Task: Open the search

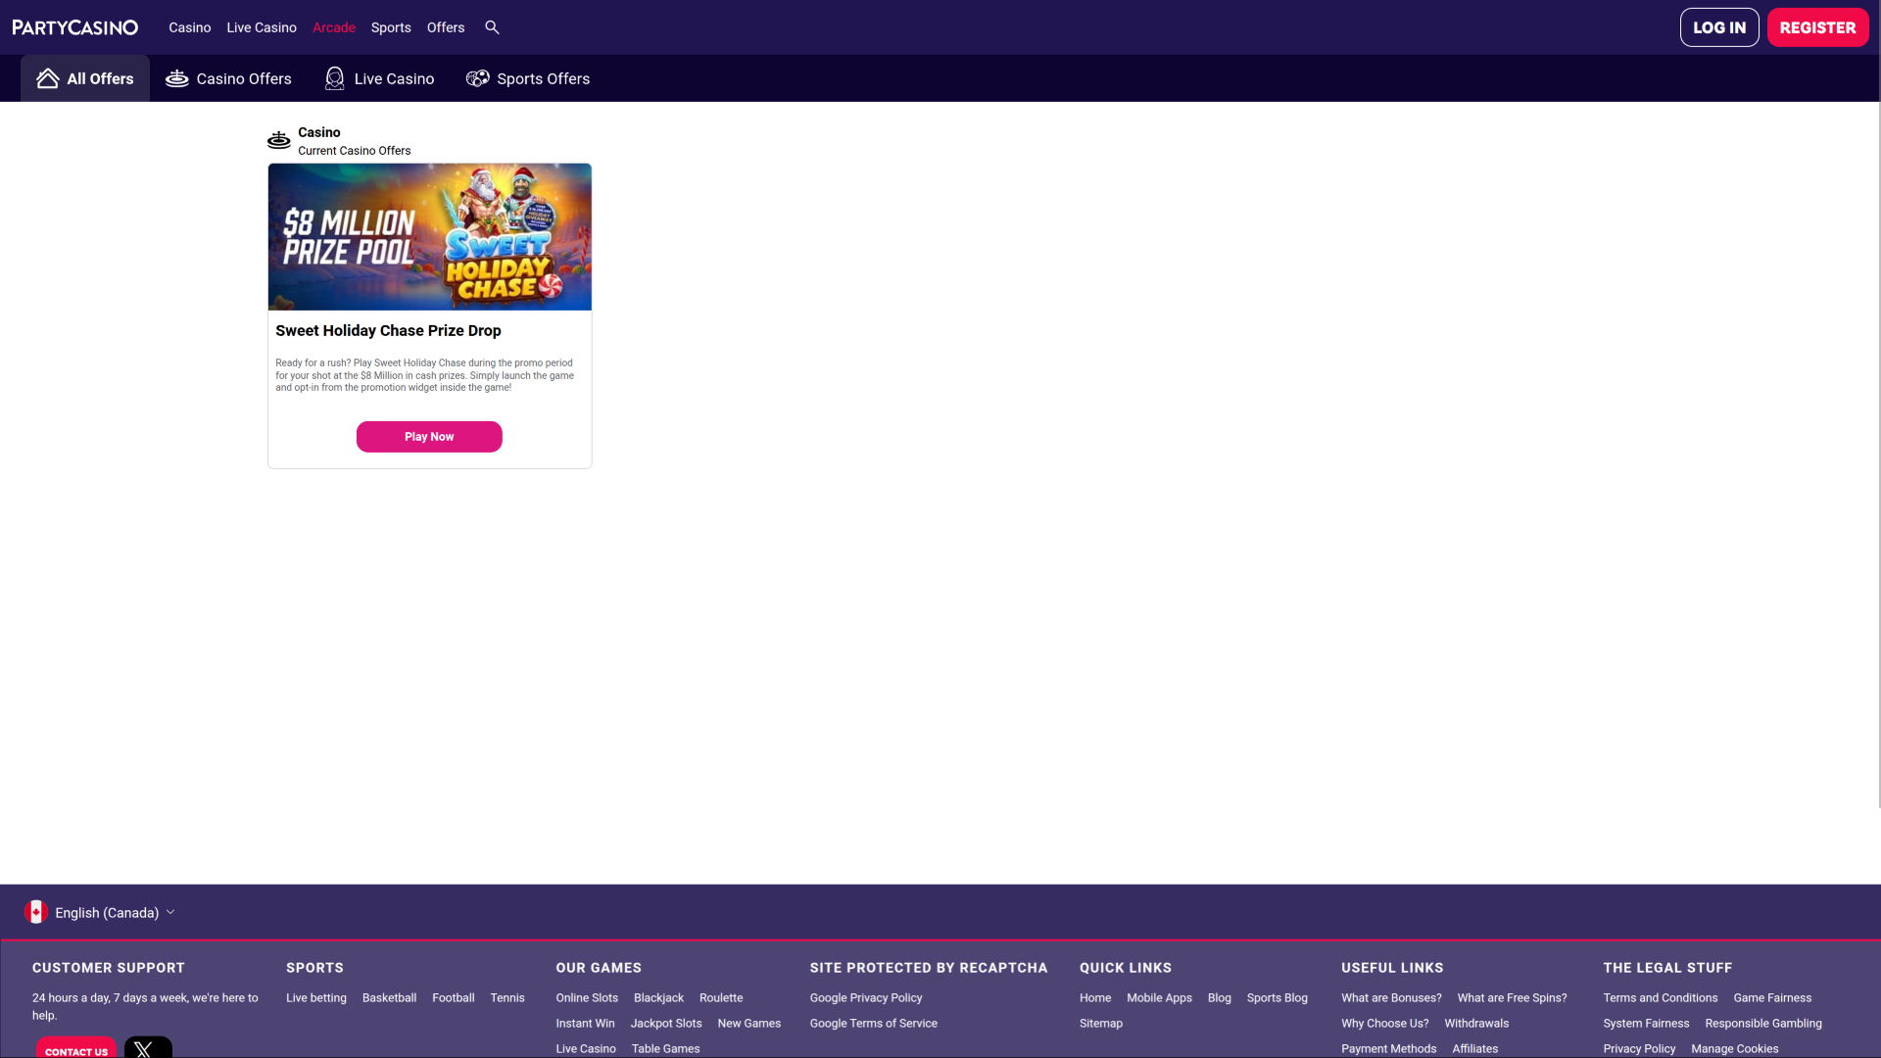Action: 492,27
